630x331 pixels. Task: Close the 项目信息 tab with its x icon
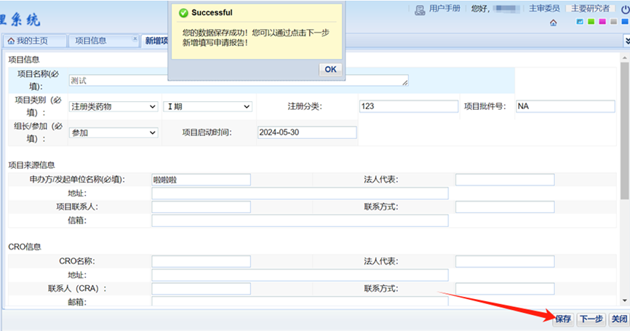135,39
